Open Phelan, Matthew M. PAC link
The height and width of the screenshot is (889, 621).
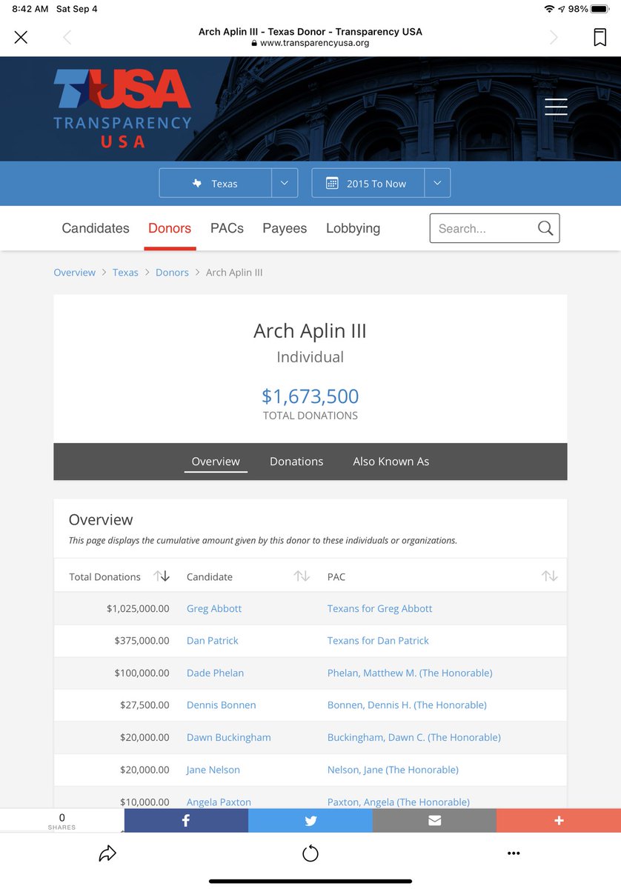pos(410,673)
